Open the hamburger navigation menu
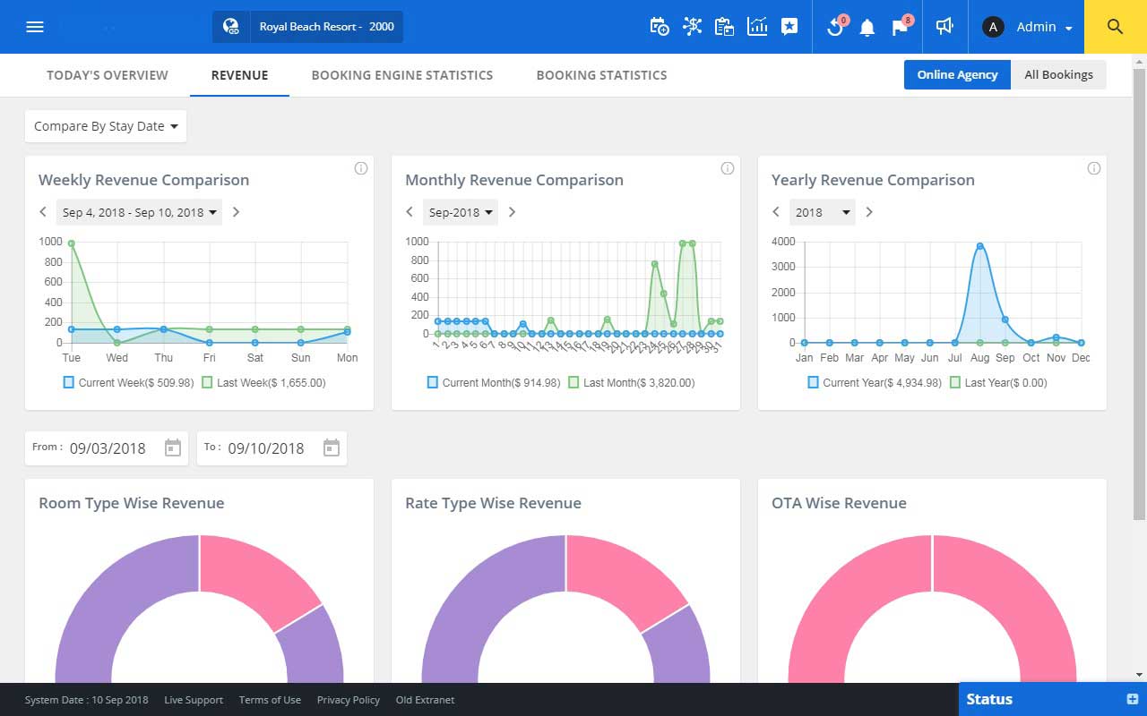Screen dimensions: 1147x716 35,27
